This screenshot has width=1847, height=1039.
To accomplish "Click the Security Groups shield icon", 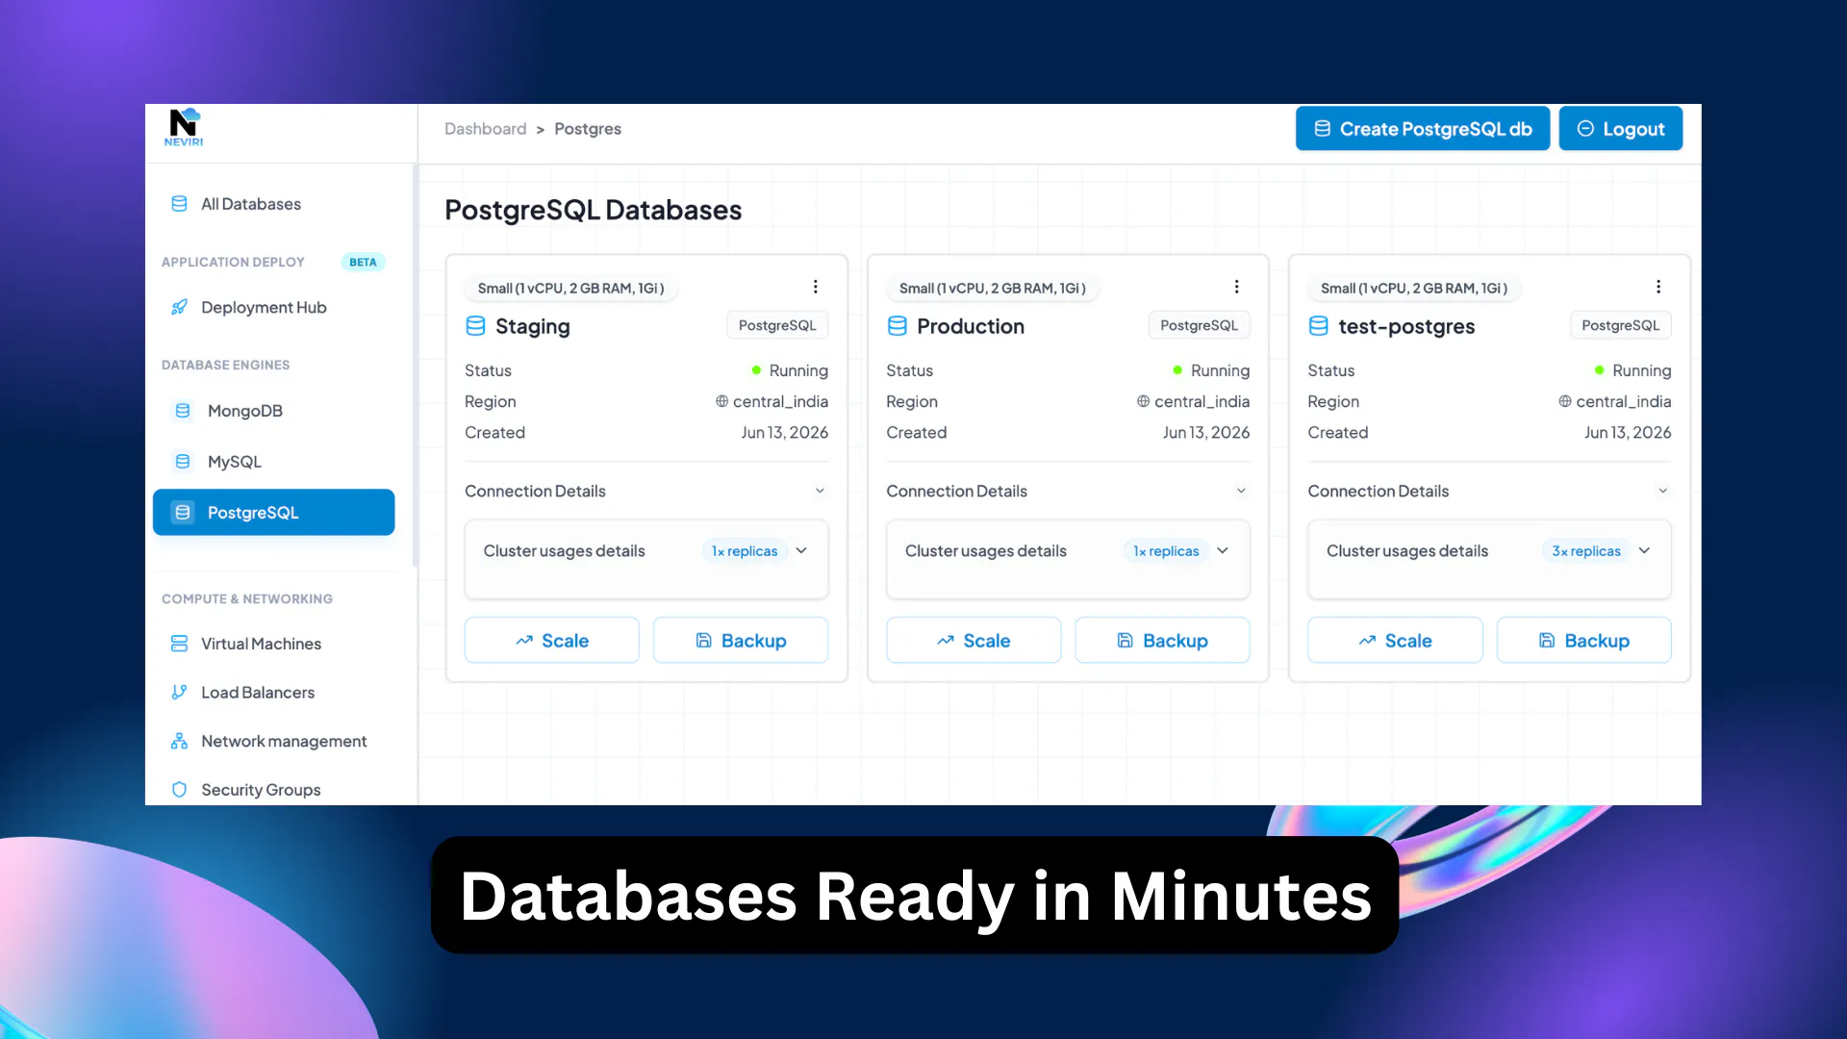I will 179,790.
